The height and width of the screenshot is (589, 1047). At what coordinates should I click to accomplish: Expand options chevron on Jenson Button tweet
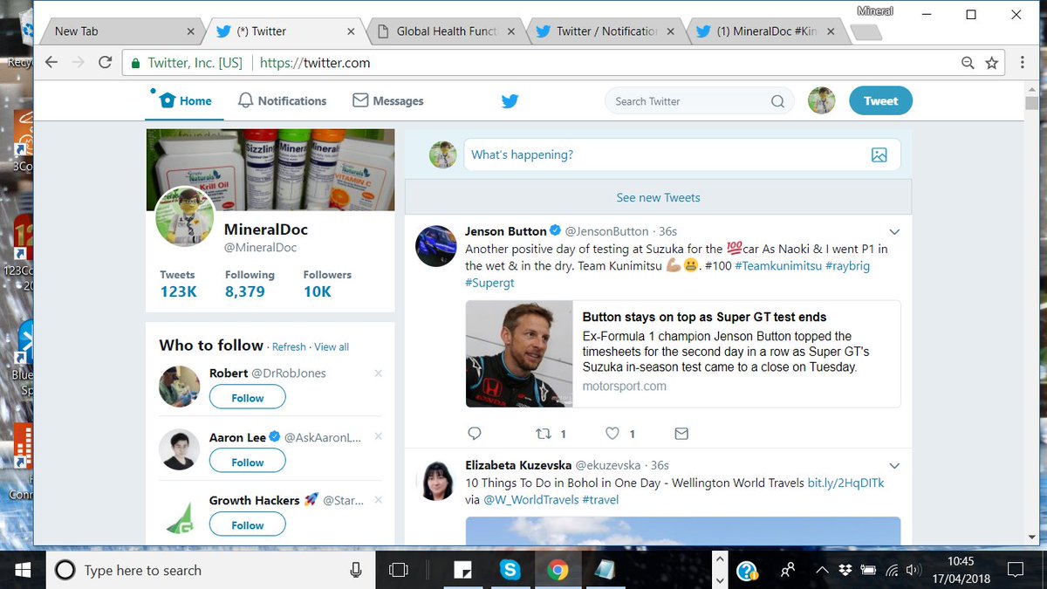893,232
